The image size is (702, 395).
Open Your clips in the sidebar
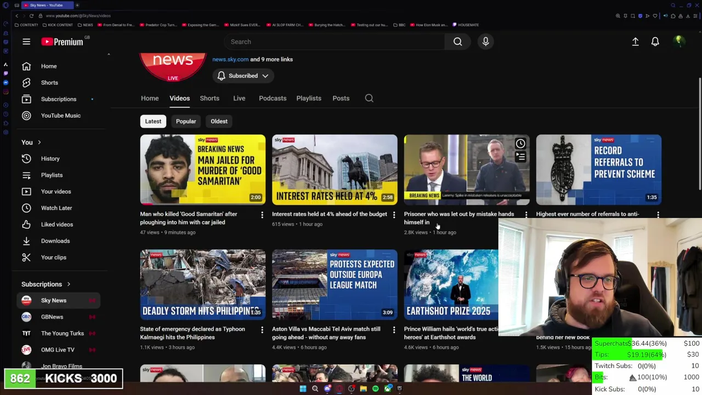[x=54, y=257]
